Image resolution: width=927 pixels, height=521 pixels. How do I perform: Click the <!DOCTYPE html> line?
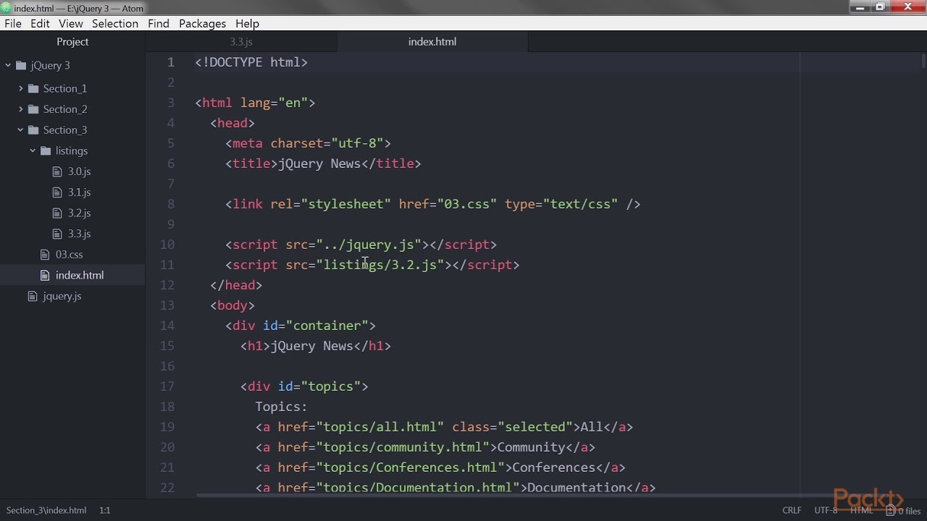click(251, 62)
